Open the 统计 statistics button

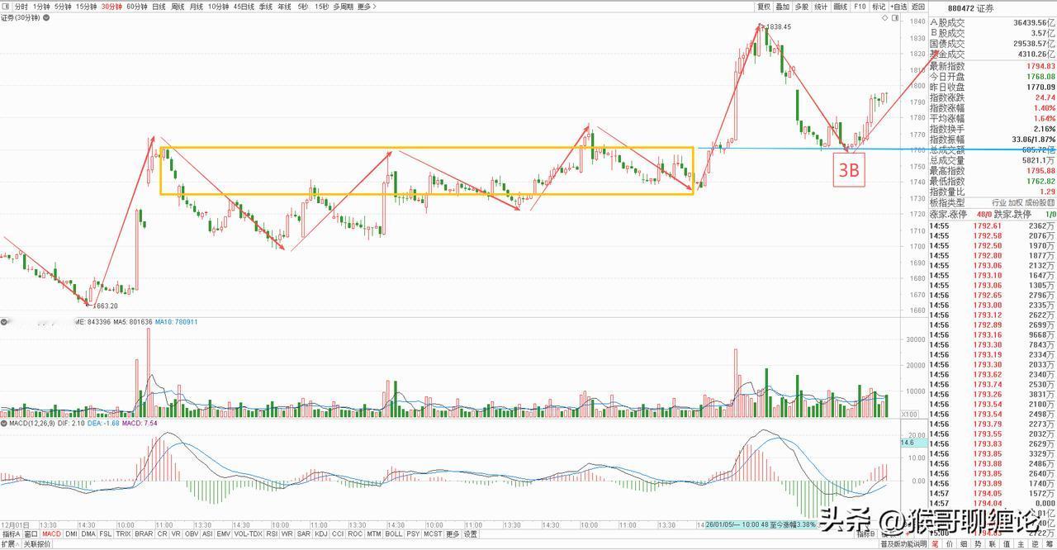coord(821,7)
